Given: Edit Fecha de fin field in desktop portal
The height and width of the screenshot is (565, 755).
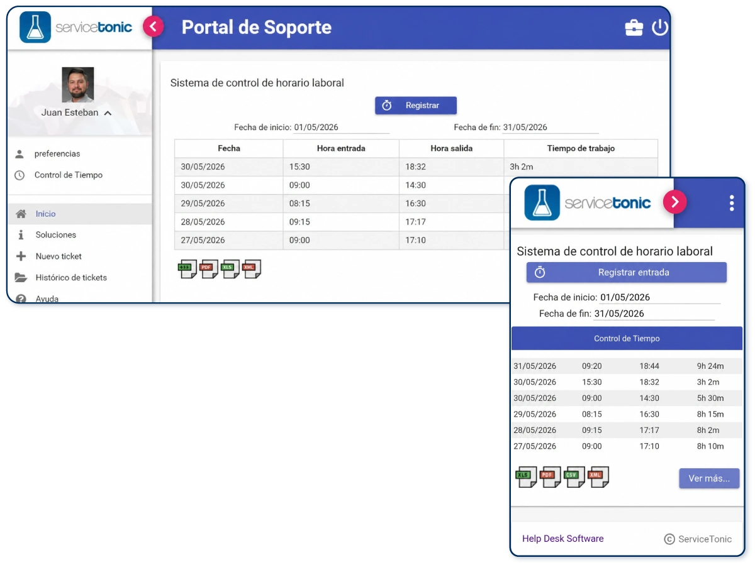Looking at the screenshot, I should coord(551,128).
